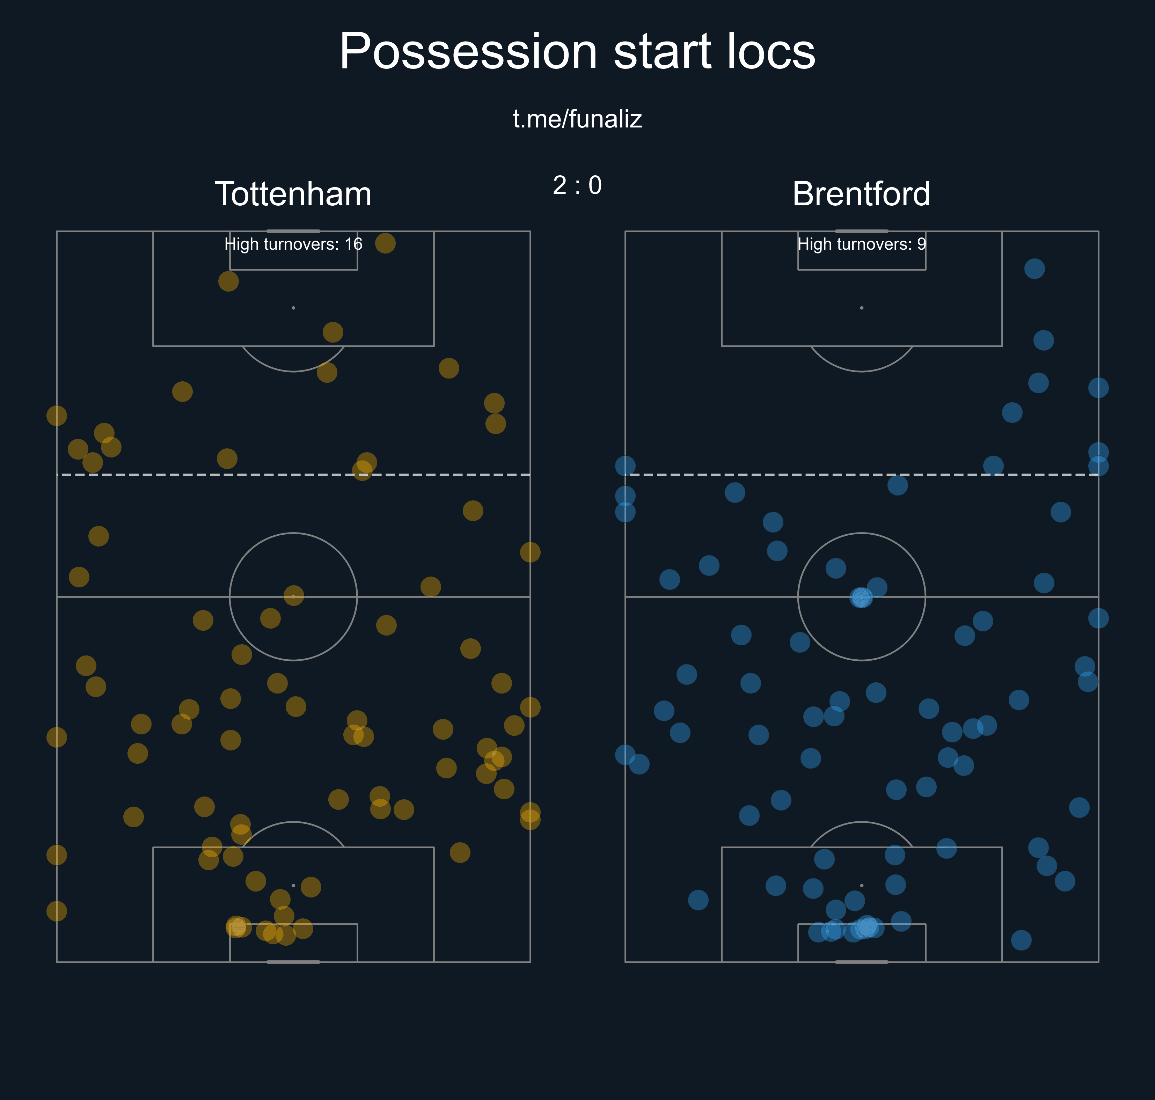
Task: Click the topmost blue dot on Brentford pitch
Action: 1034,269
